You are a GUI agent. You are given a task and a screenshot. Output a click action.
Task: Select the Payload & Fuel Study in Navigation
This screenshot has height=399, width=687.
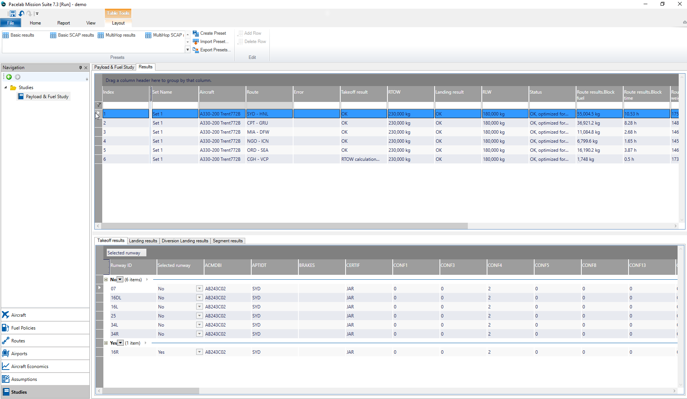(47, 96)
